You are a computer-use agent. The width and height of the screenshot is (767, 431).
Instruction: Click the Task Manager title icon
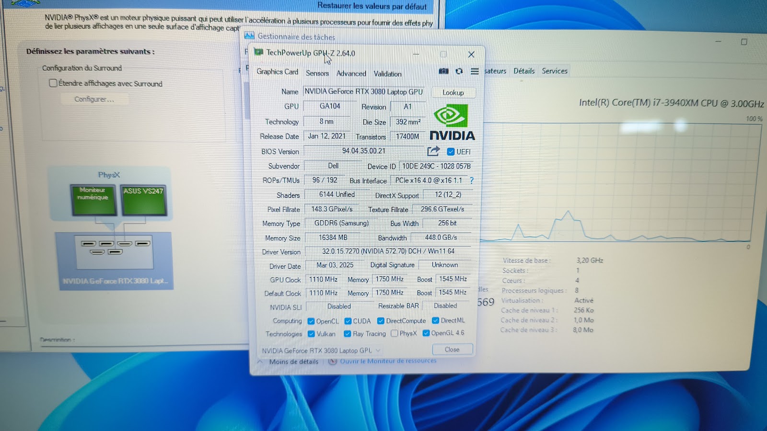(x=249, y=36)
